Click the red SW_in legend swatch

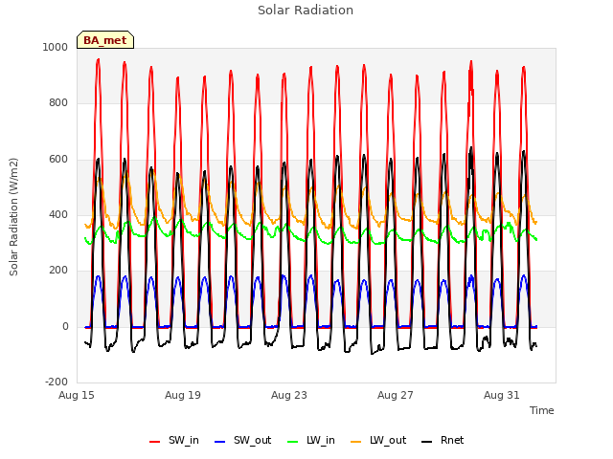click(155, 442)
